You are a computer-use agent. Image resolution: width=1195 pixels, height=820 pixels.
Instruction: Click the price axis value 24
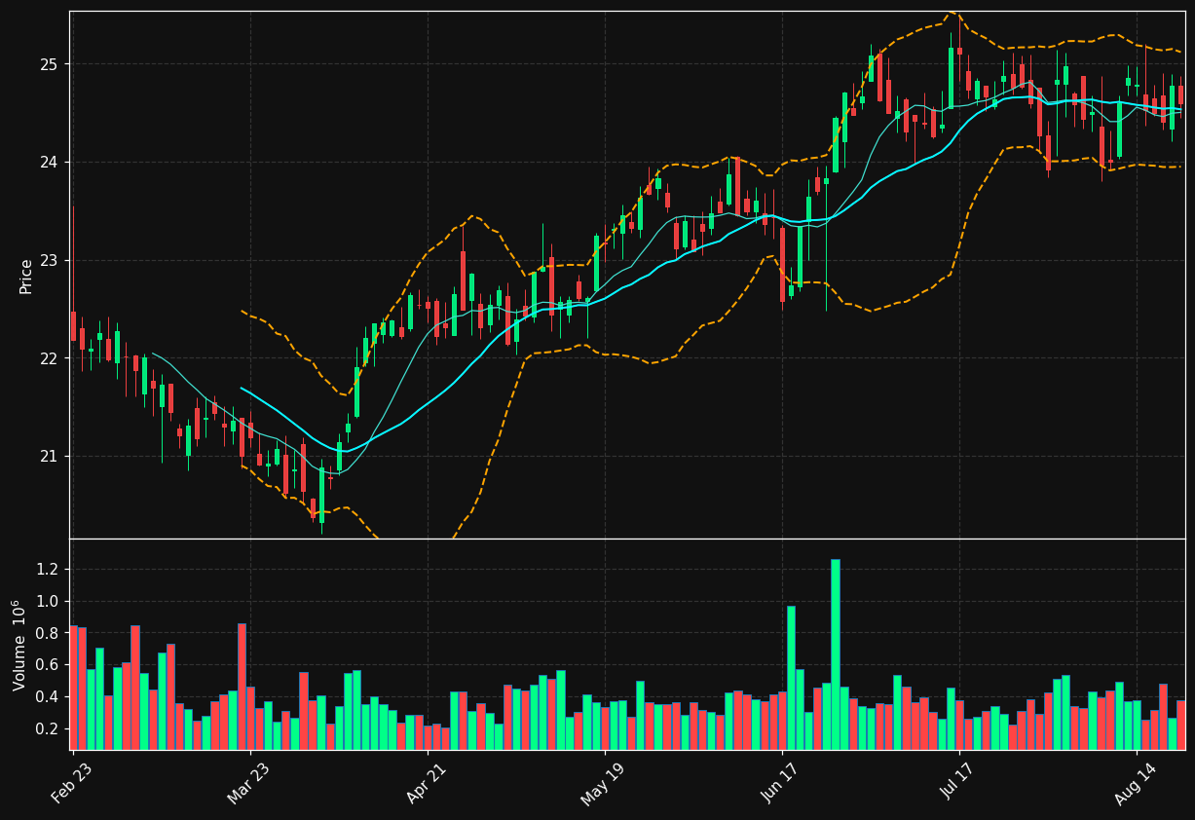pos(49,162)
